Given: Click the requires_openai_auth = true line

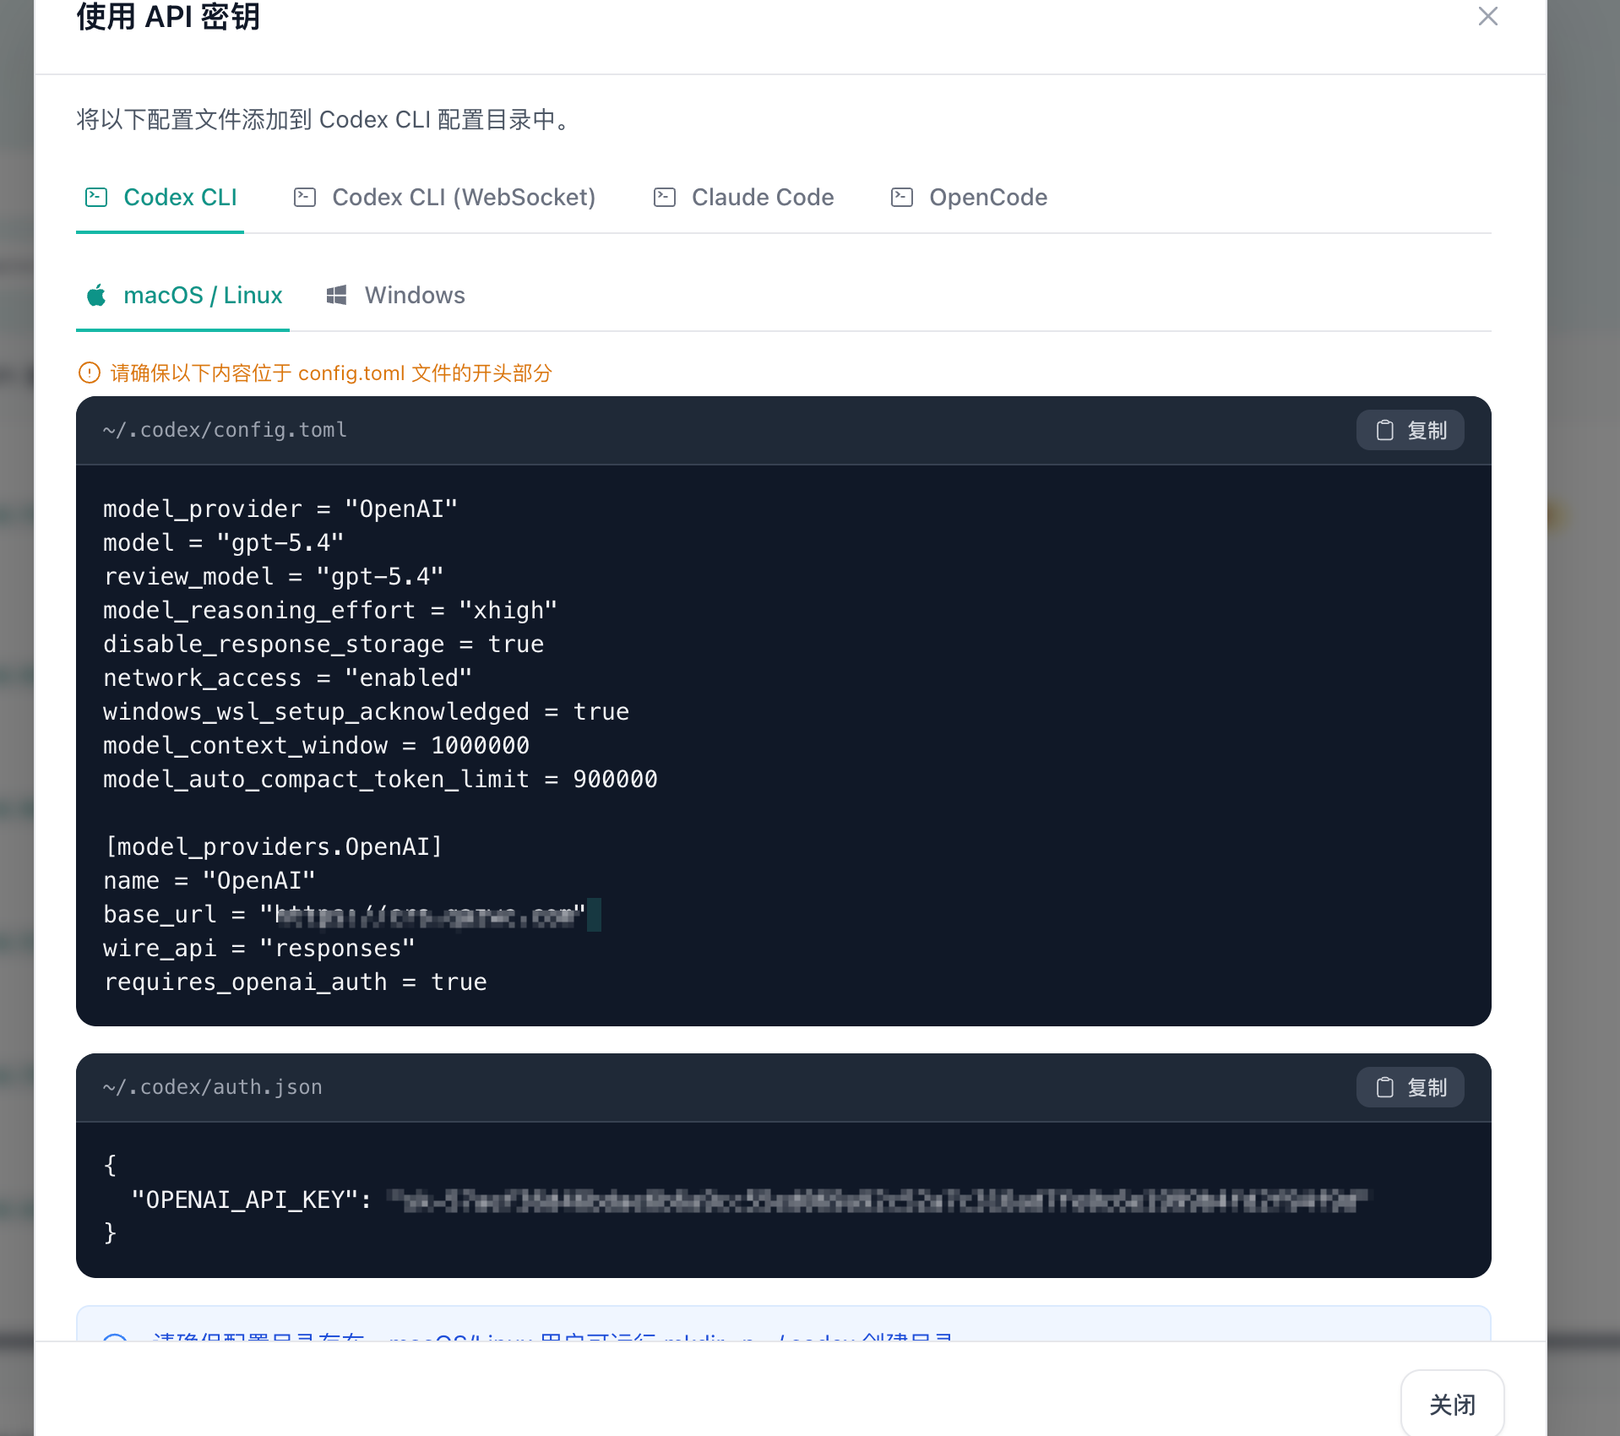Looking at the screenshot, I should [x=295, y=982].
